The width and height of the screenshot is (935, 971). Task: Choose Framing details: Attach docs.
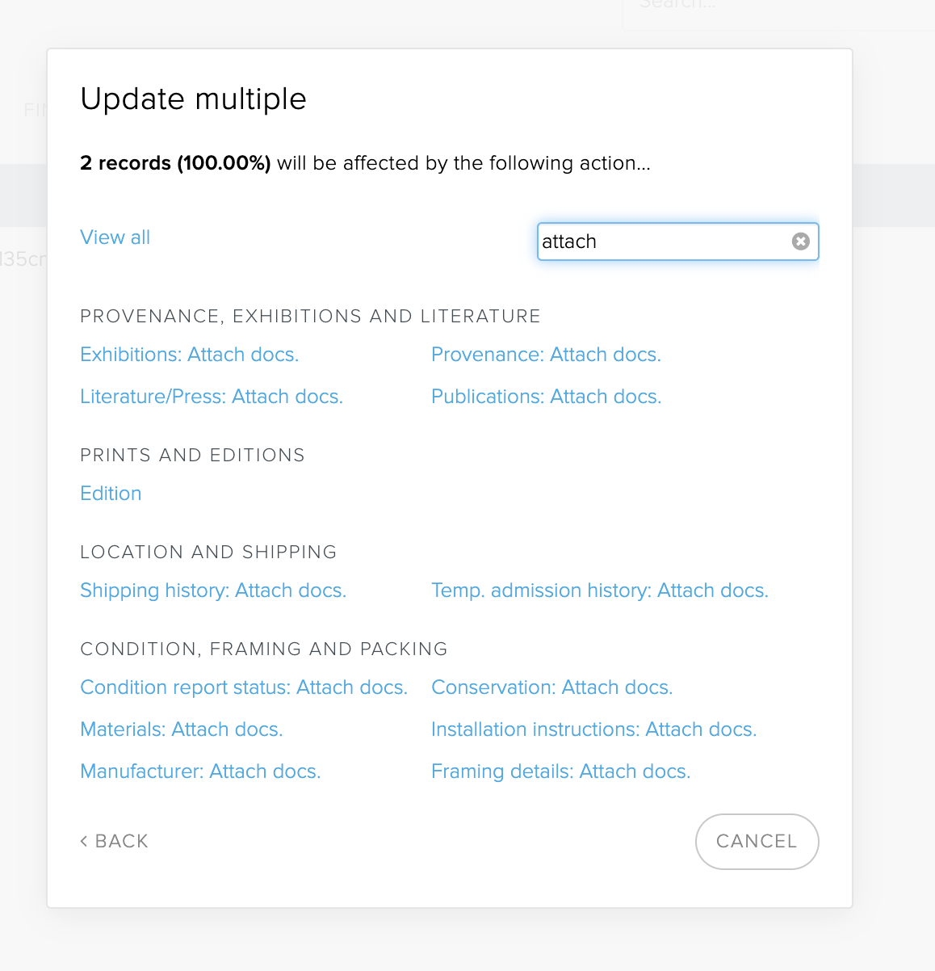(x=560, y=771)
